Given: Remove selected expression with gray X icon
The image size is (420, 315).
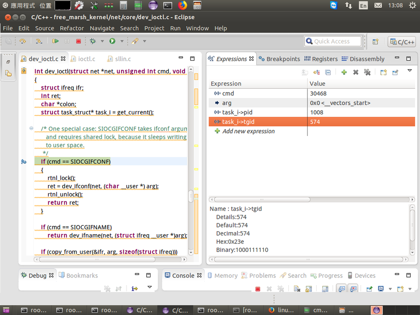Looking at the screenshot, I should point(356,72).
